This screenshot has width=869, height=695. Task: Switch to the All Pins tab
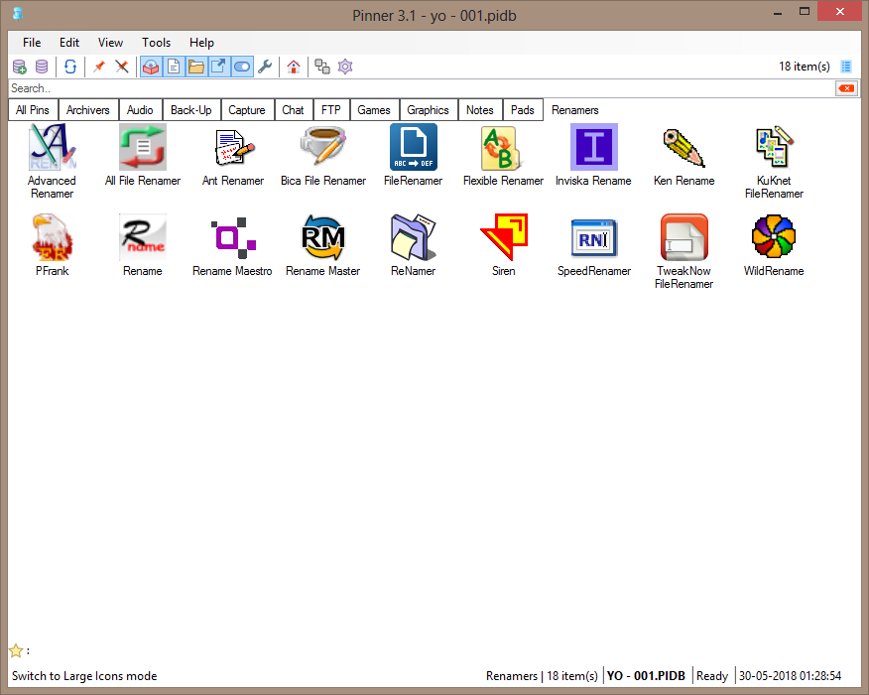pos(33,110)
